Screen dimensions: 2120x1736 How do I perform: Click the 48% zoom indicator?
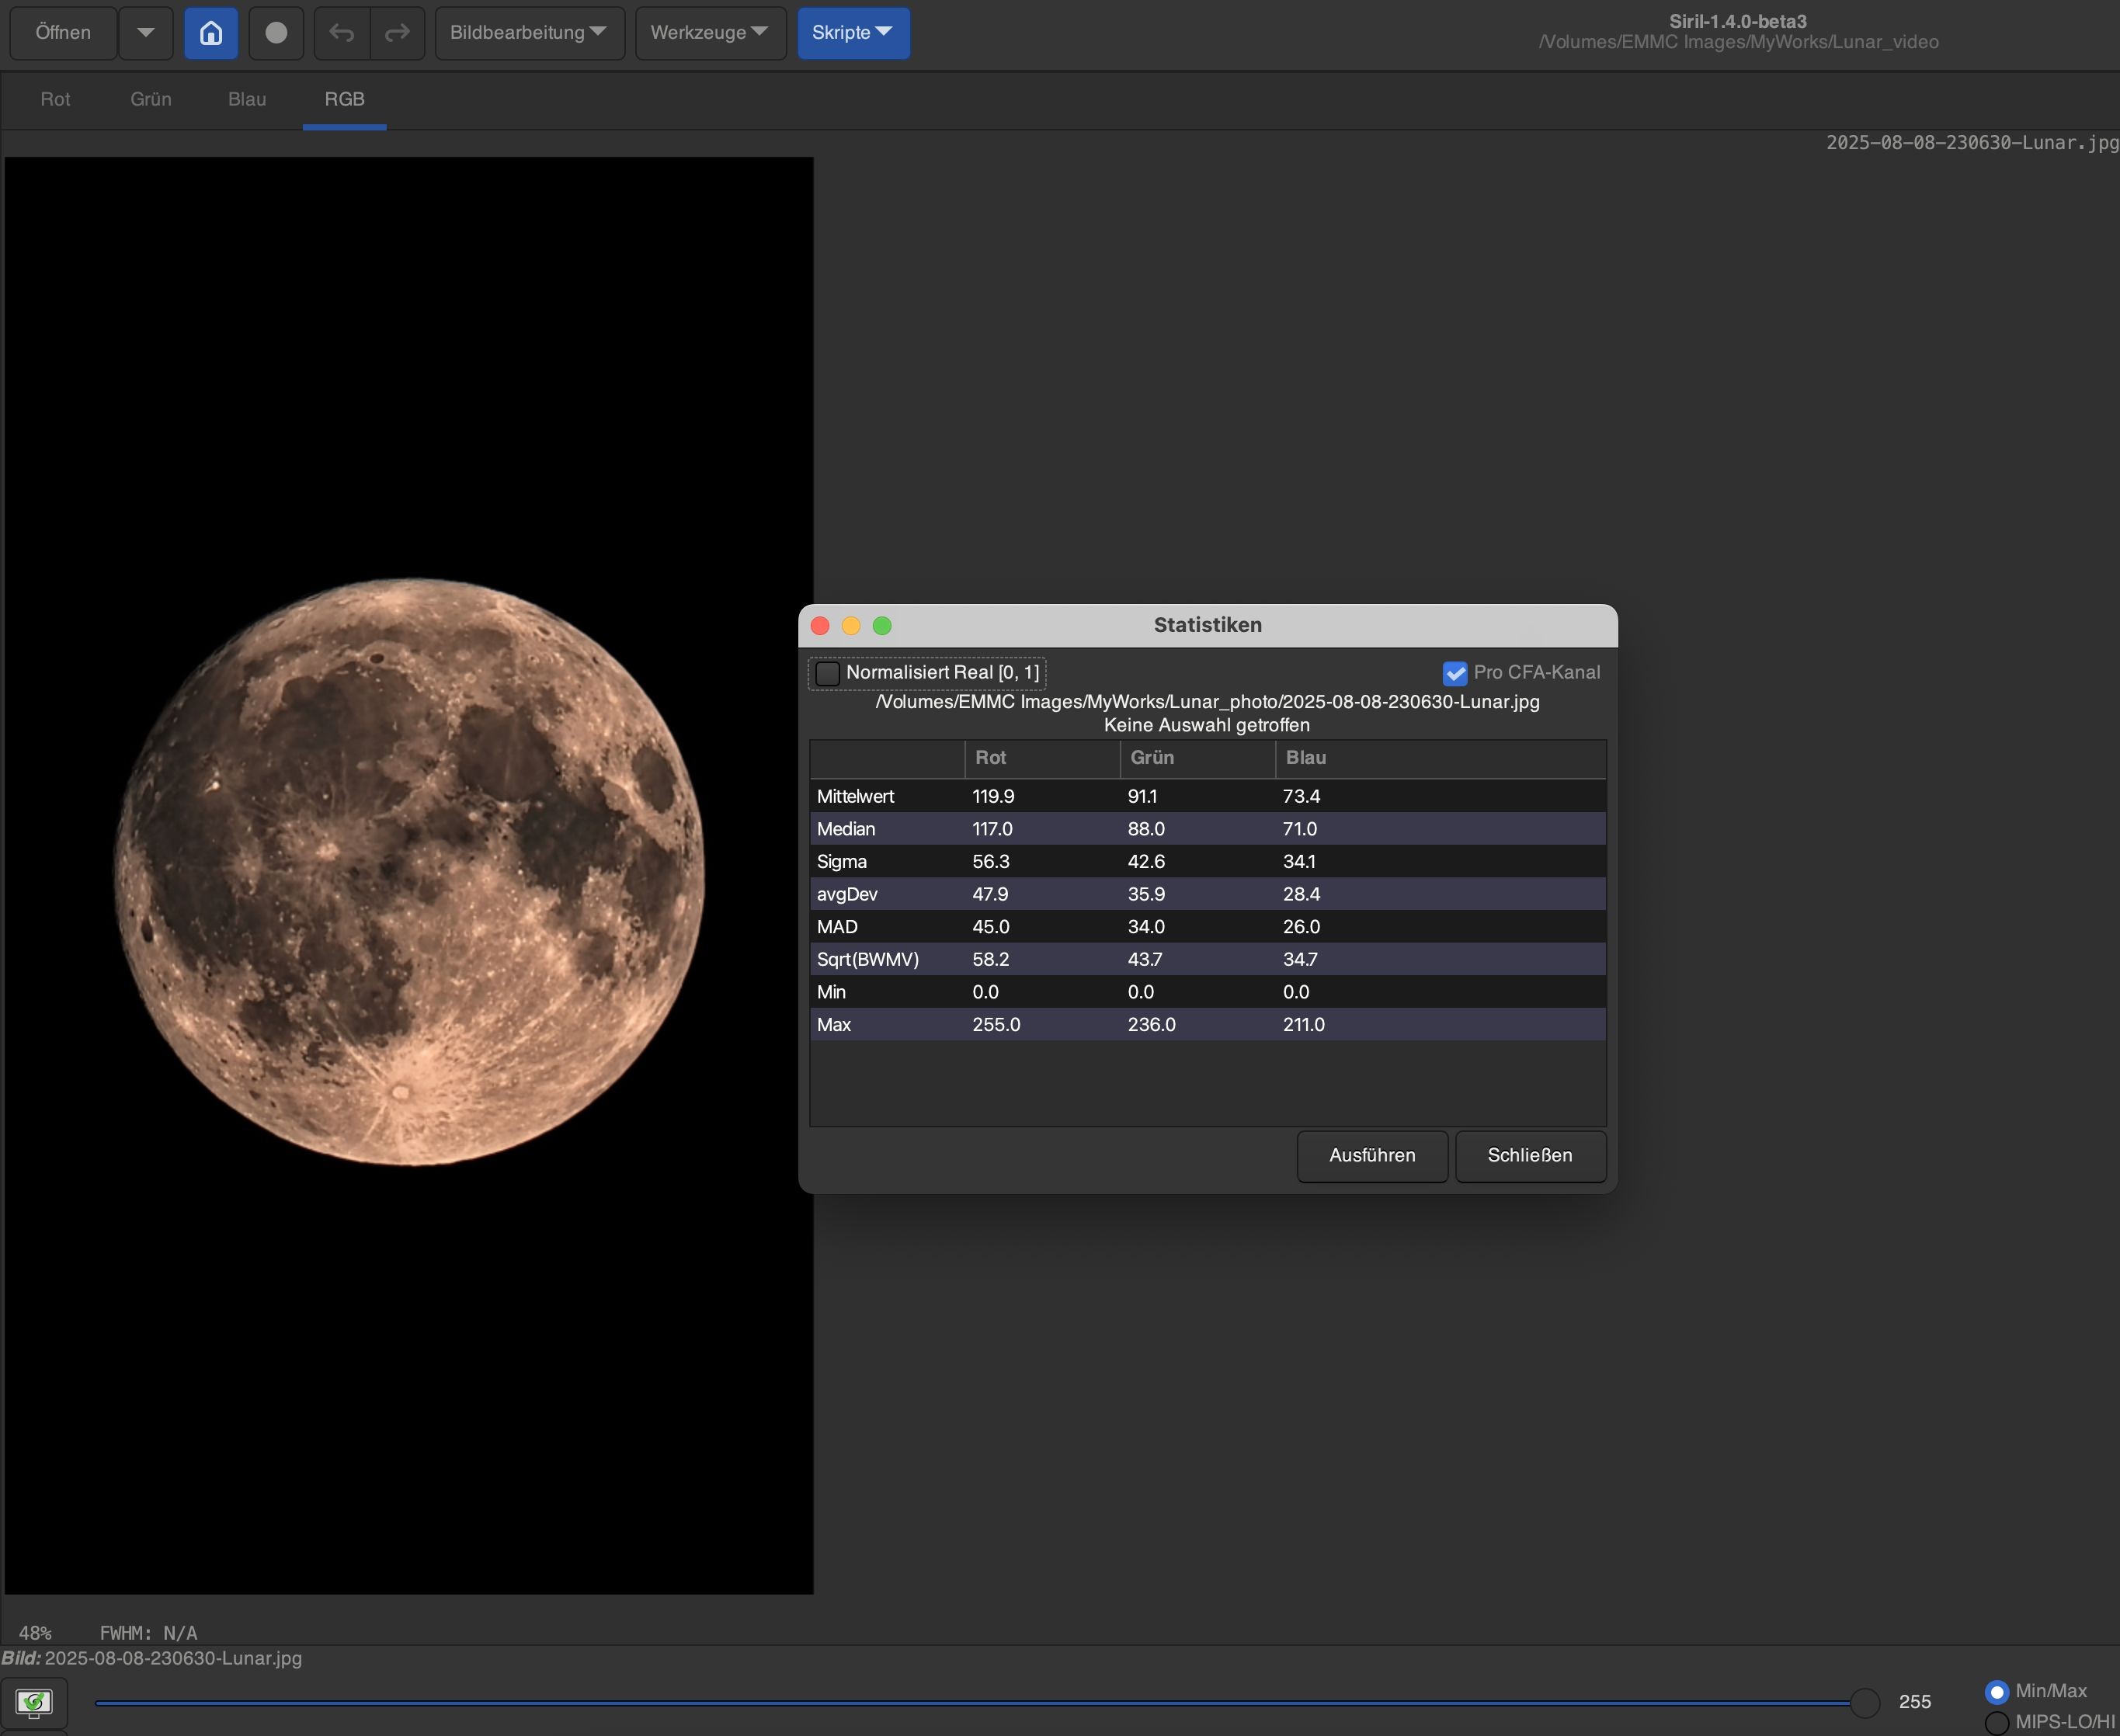35,1633
